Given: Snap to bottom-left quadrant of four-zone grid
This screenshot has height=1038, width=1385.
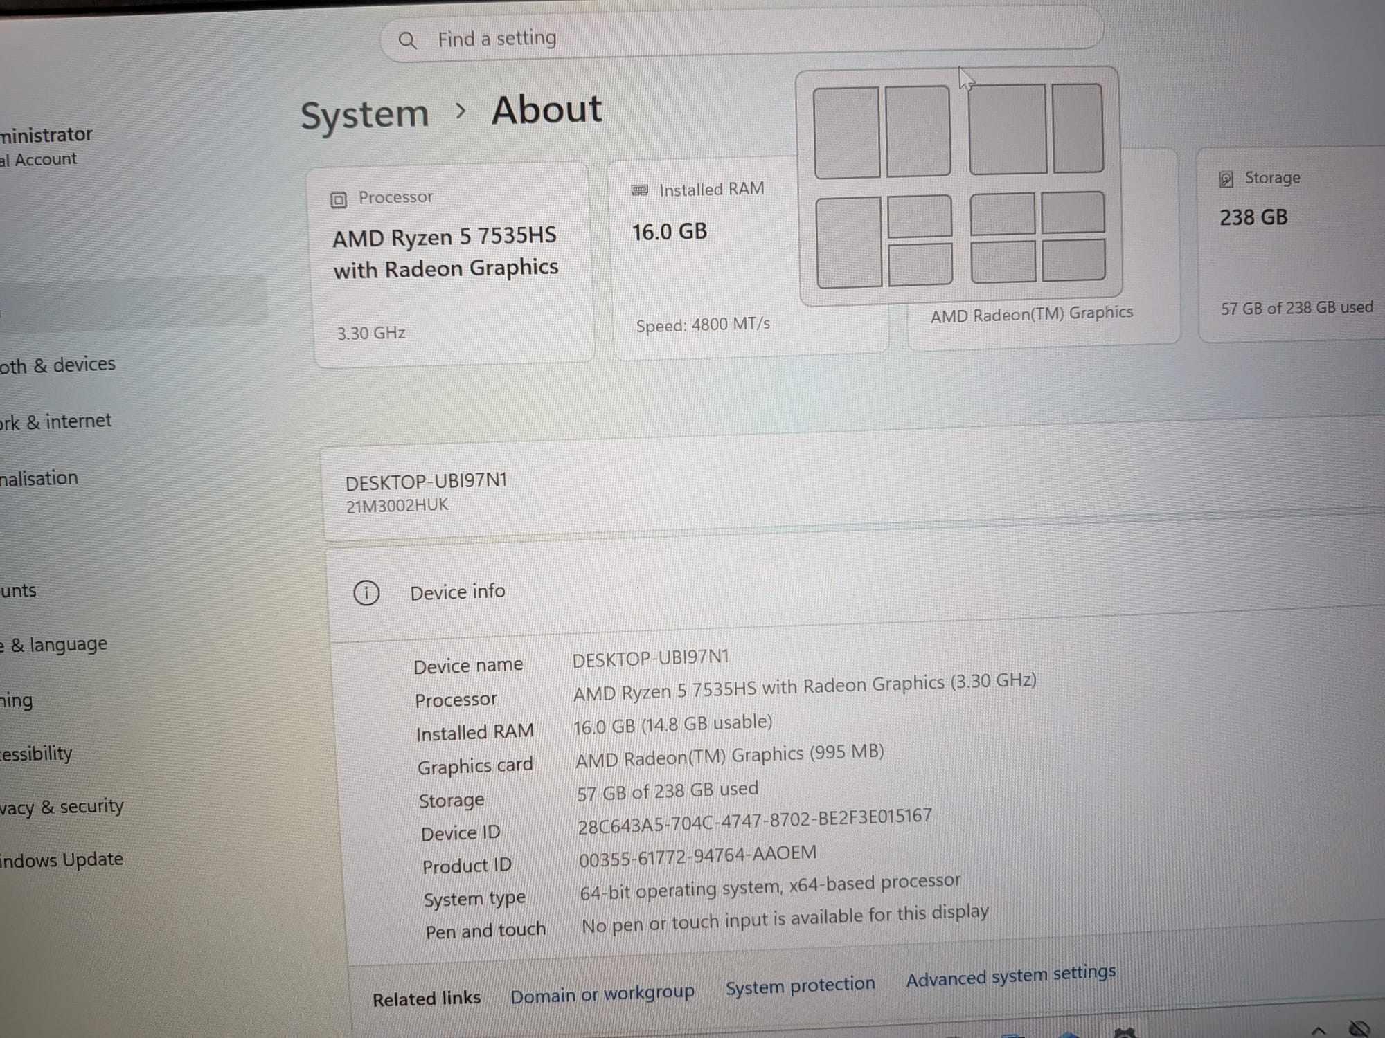Looking at the screenshot, I should point(1003,262).
